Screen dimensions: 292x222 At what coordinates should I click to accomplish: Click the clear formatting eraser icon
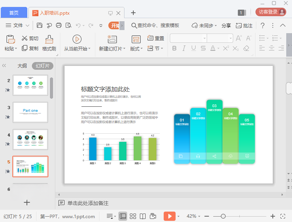tap(246, 49)
